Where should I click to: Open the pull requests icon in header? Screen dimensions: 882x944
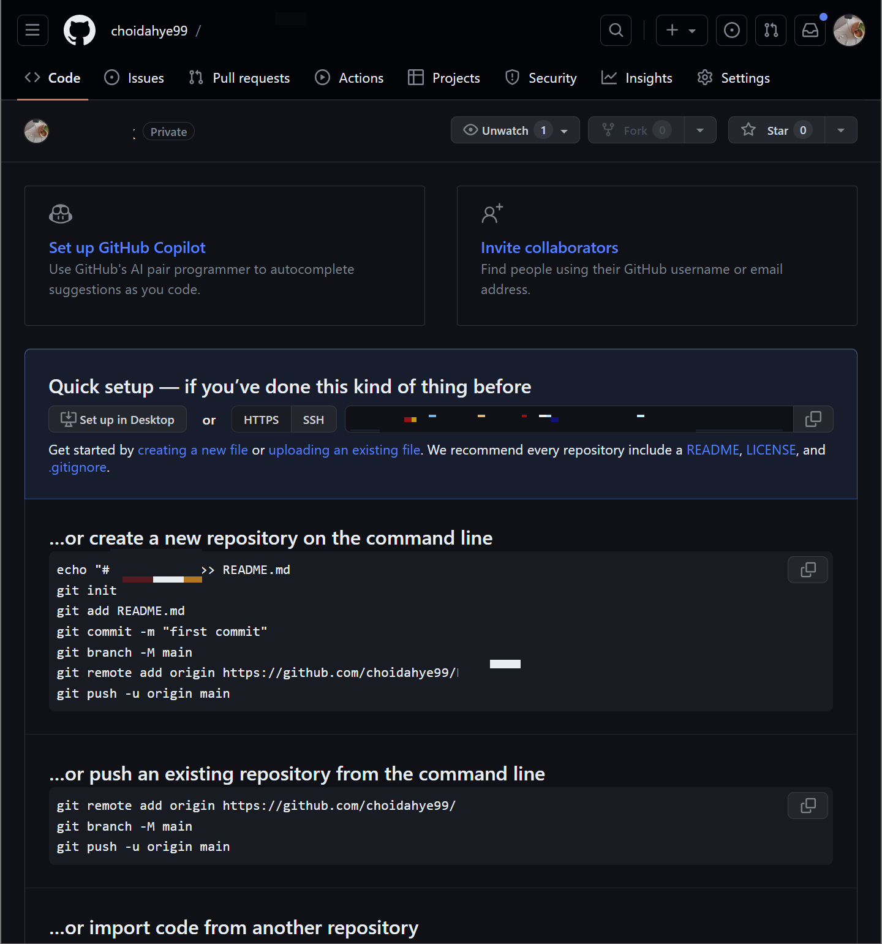point(771,30)
